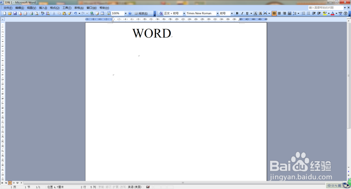
Task: Open the 窗口(W) menu
Action: (x=91, y=8)
